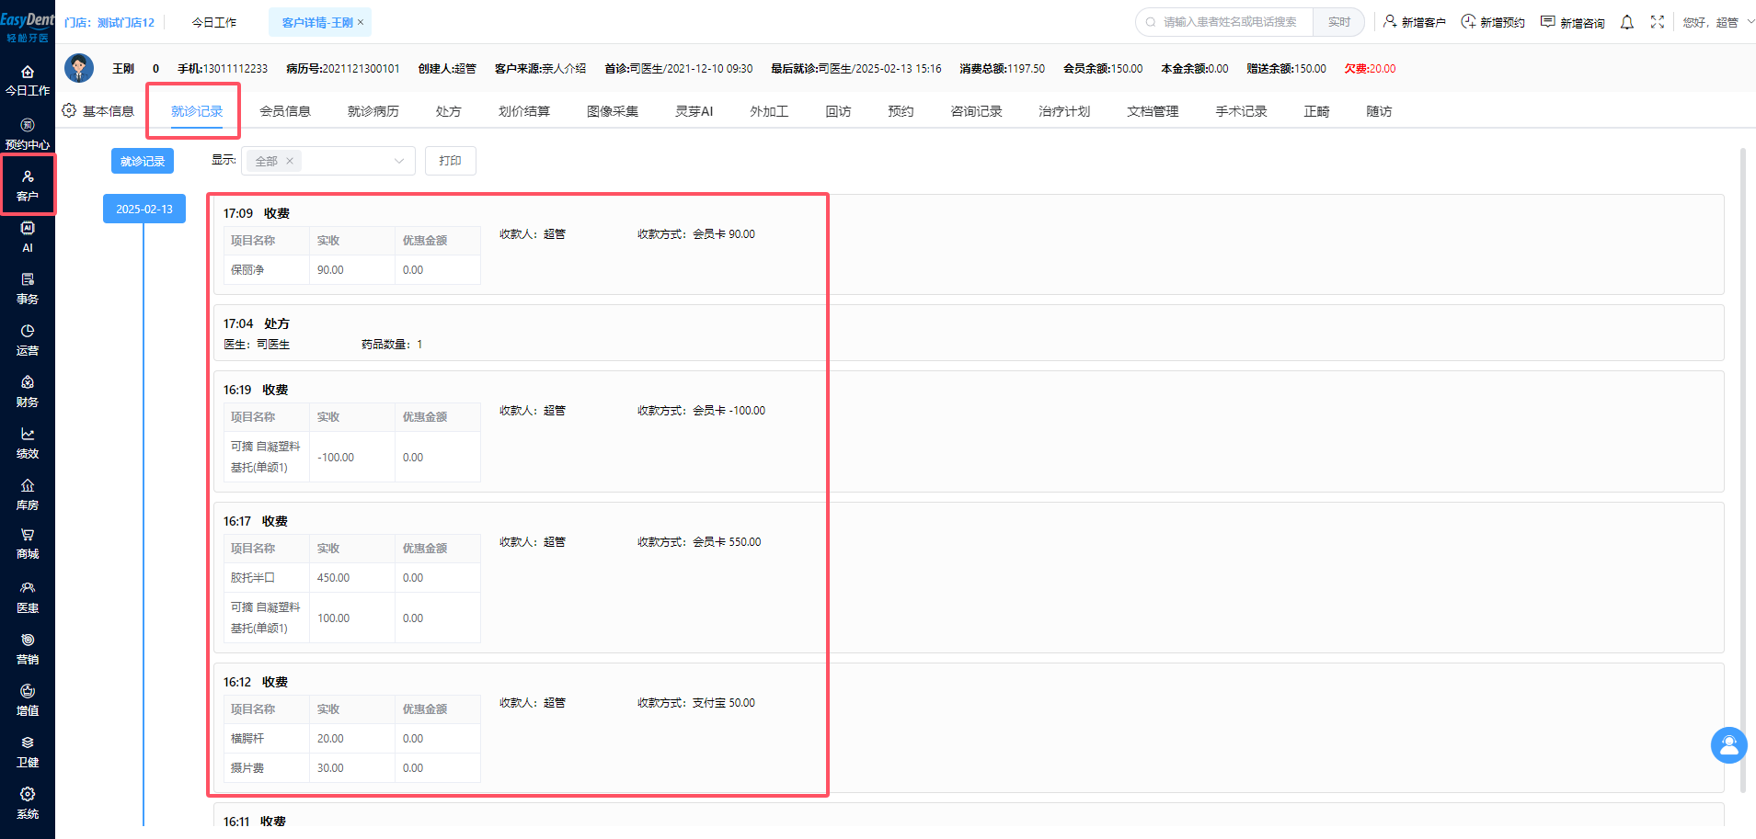The width and height of the screenshot is (1756, 839).
Task: Open the 回访 tab
Action: (x=838, y=111)
